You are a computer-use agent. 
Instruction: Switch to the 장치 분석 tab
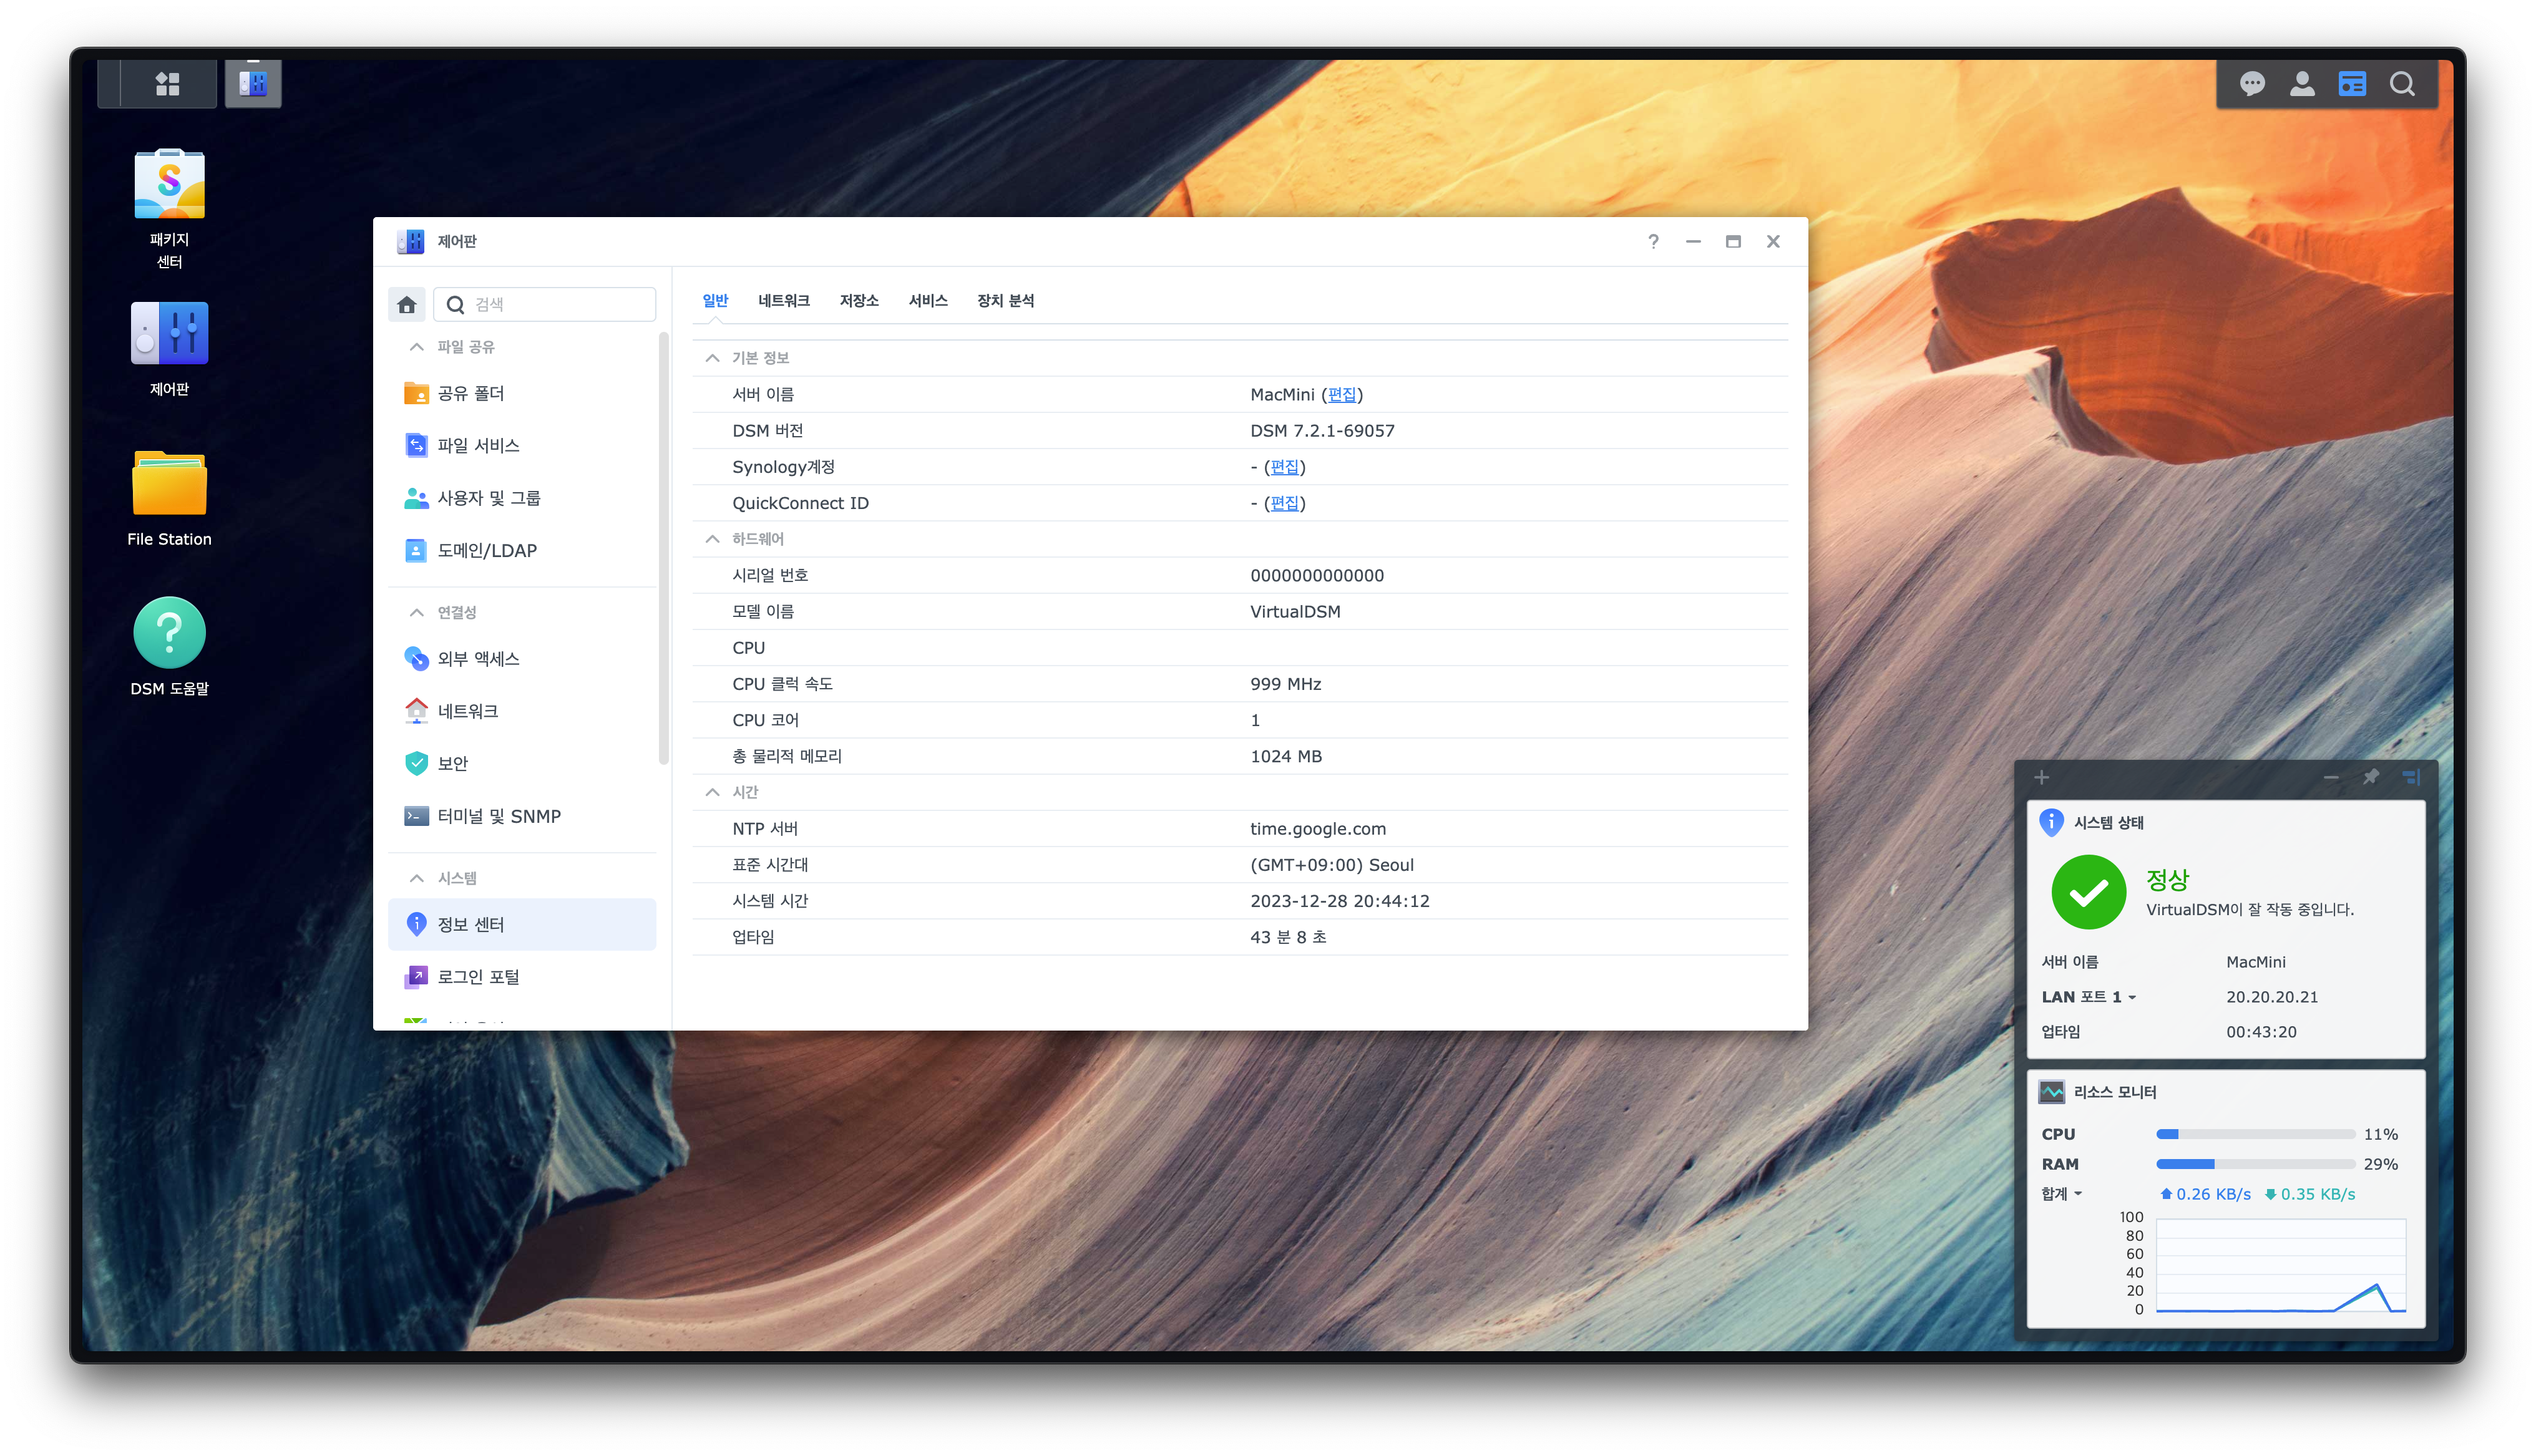[1005, 300]
